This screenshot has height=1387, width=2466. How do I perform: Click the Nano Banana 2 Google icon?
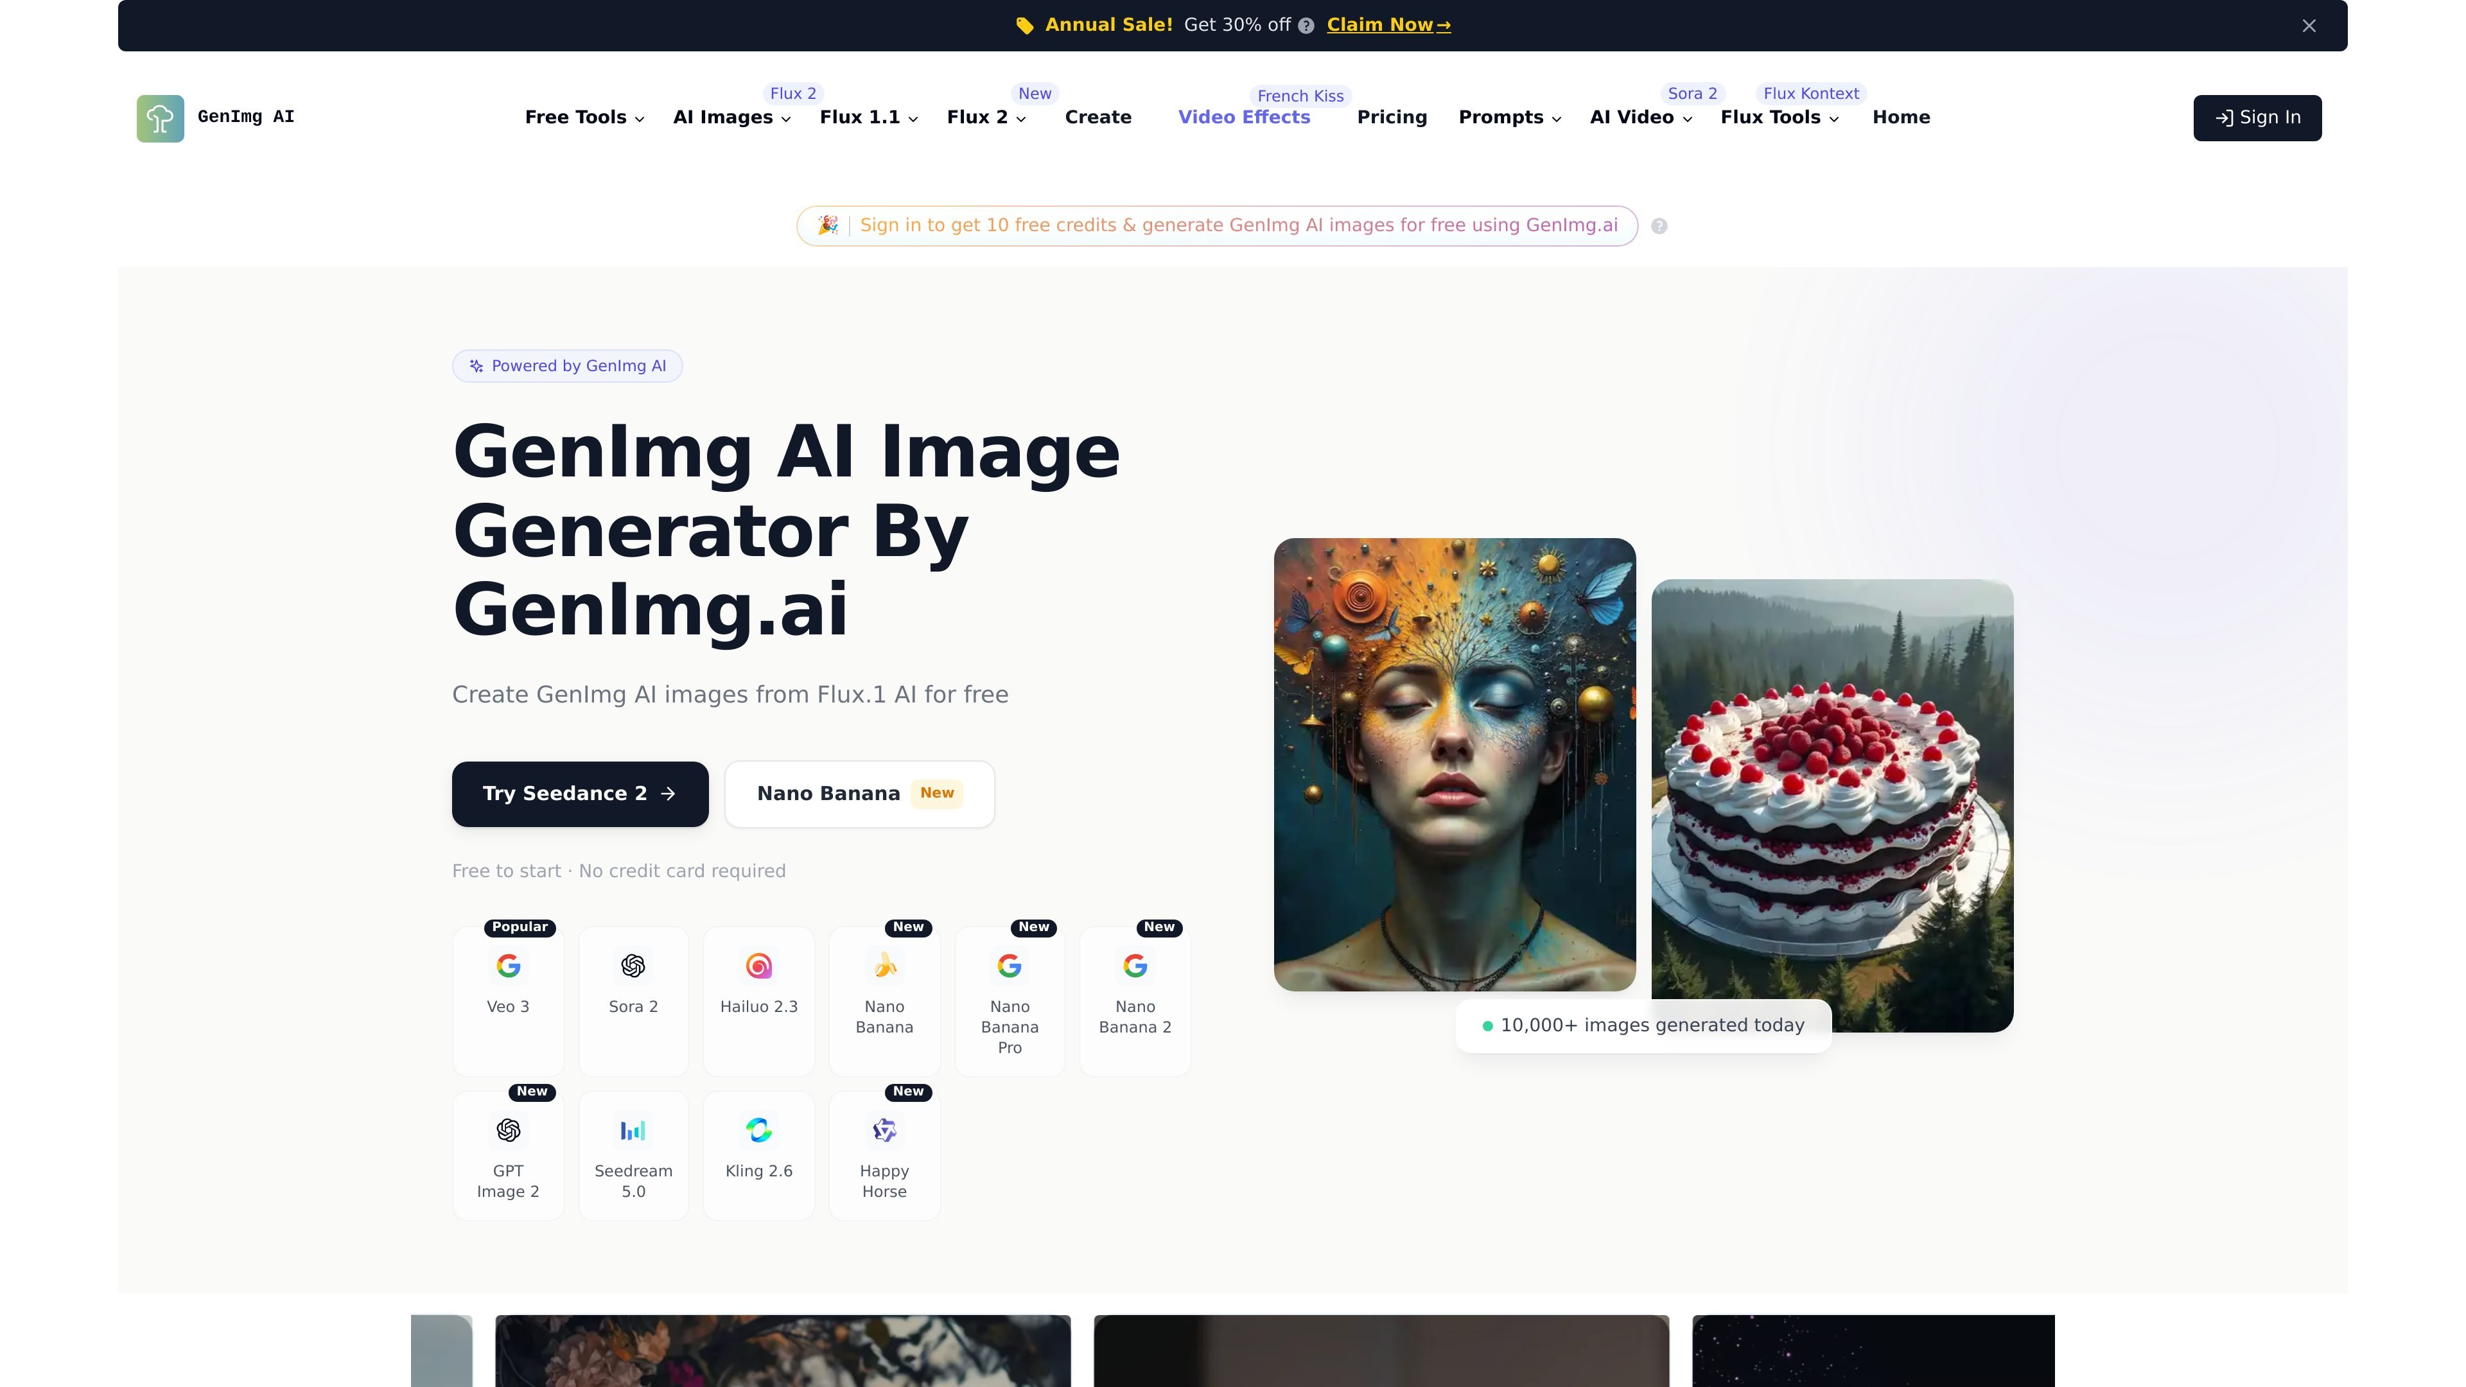1134,966
